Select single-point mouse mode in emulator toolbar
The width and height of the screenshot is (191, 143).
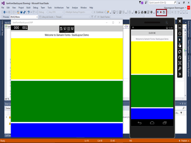pyautogui.click(x=180, y=40)
